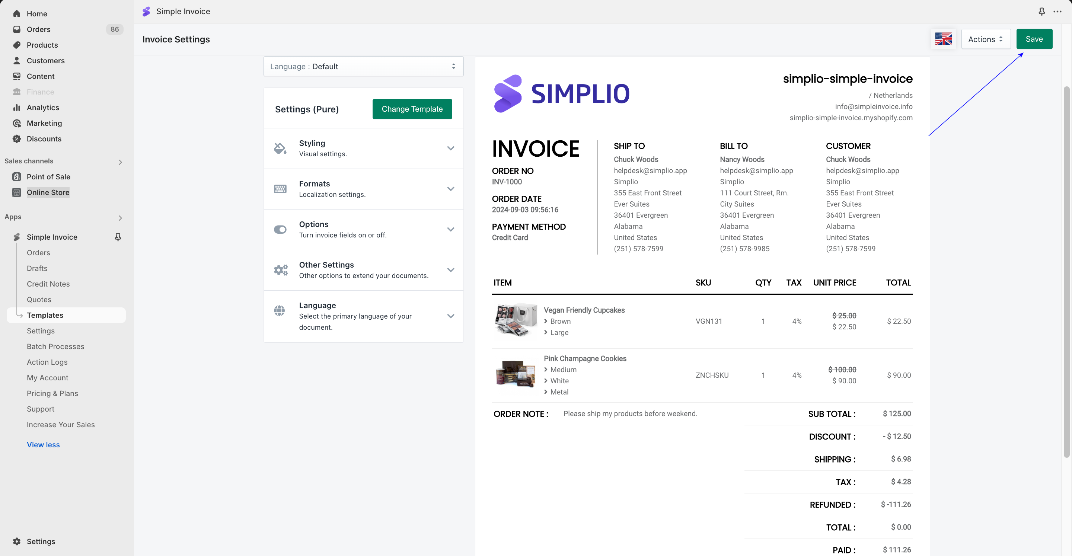The height and width of the screenshot is (556, 1072).
Task: Click the Other Settings gears icon
Action: [x=281, y=270]
